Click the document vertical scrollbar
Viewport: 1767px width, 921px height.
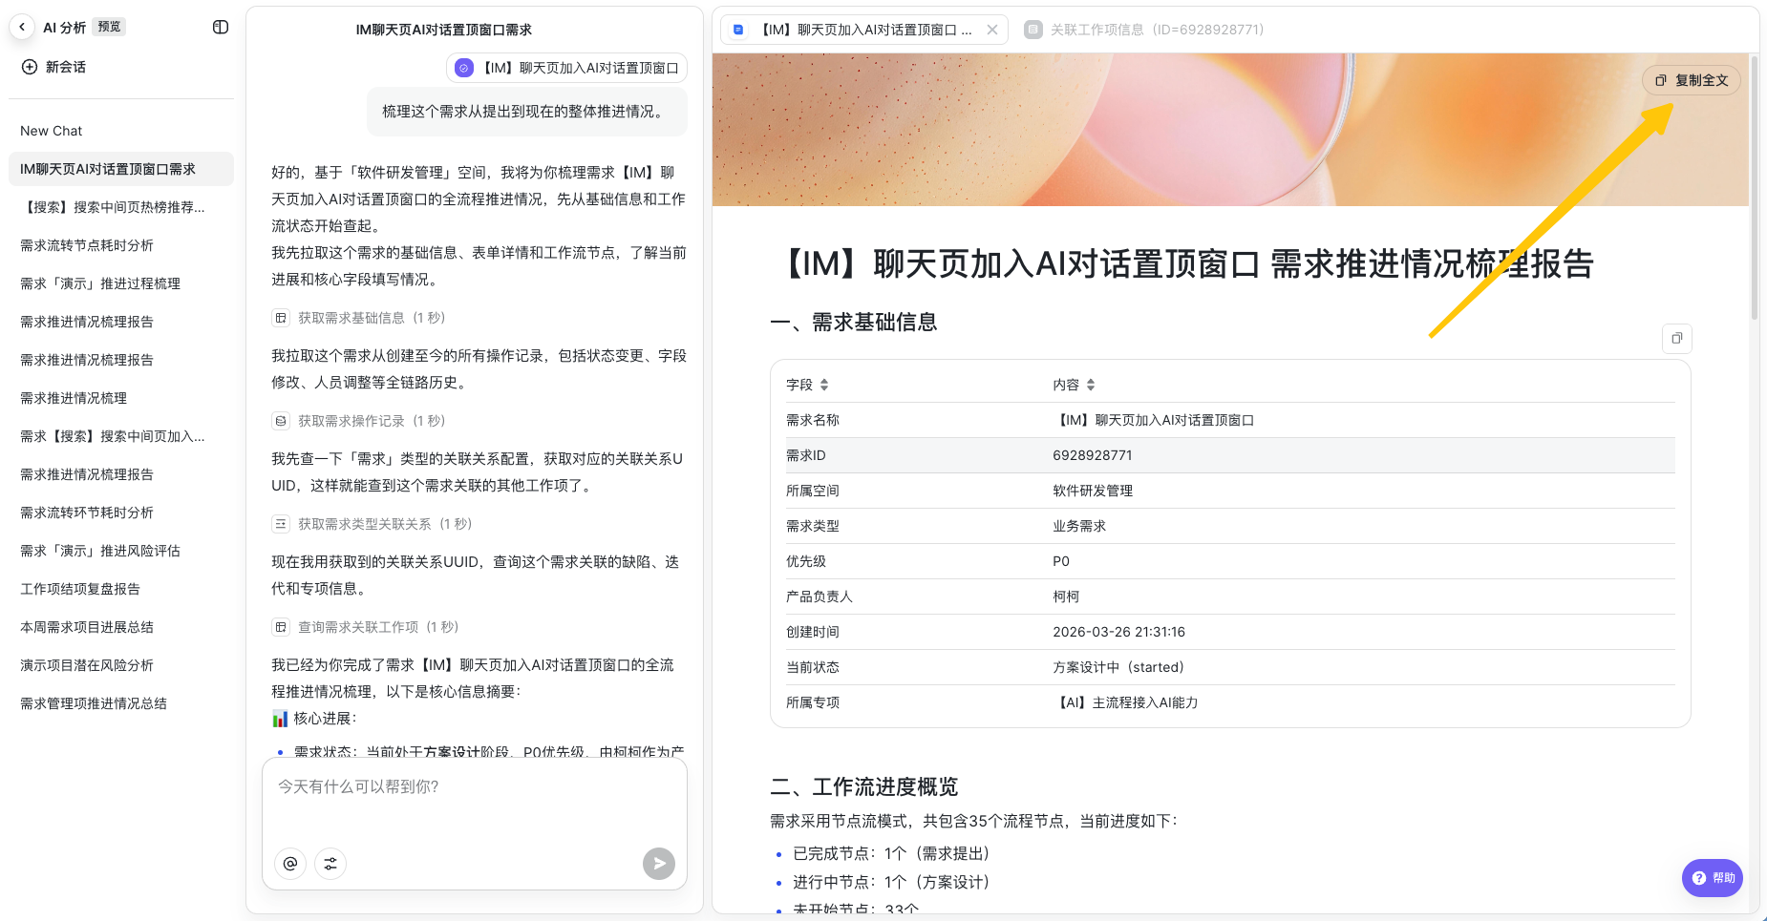click(1754, 189)
